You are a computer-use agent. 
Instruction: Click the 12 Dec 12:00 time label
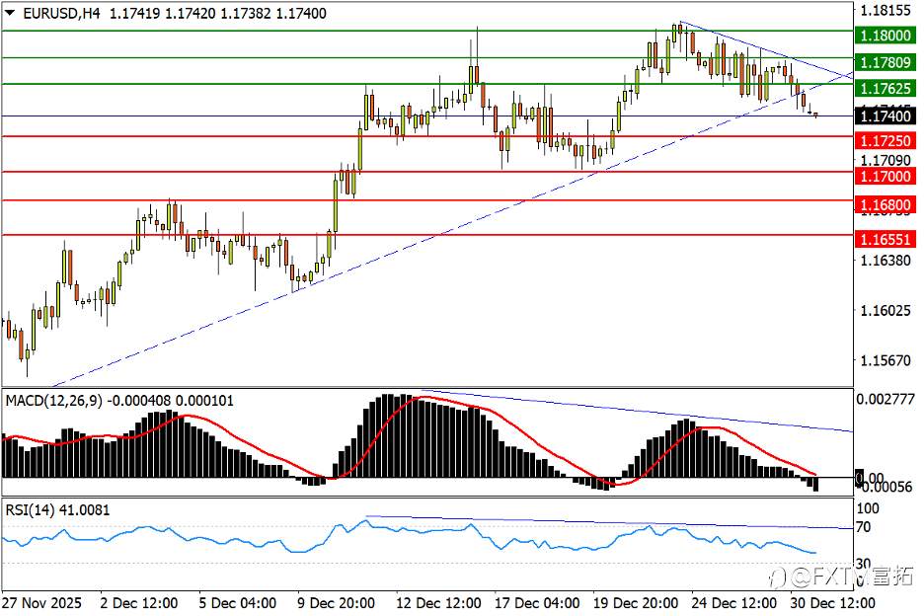tap(438, 603)
